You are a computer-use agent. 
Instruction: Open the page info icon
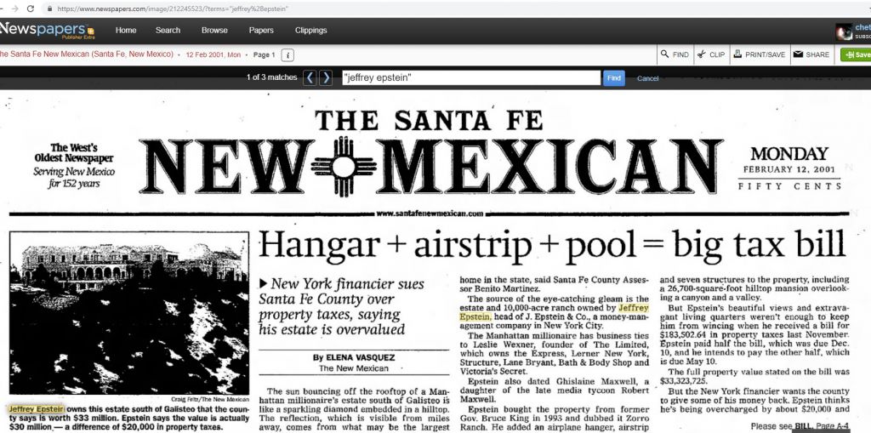pos(287,55)
